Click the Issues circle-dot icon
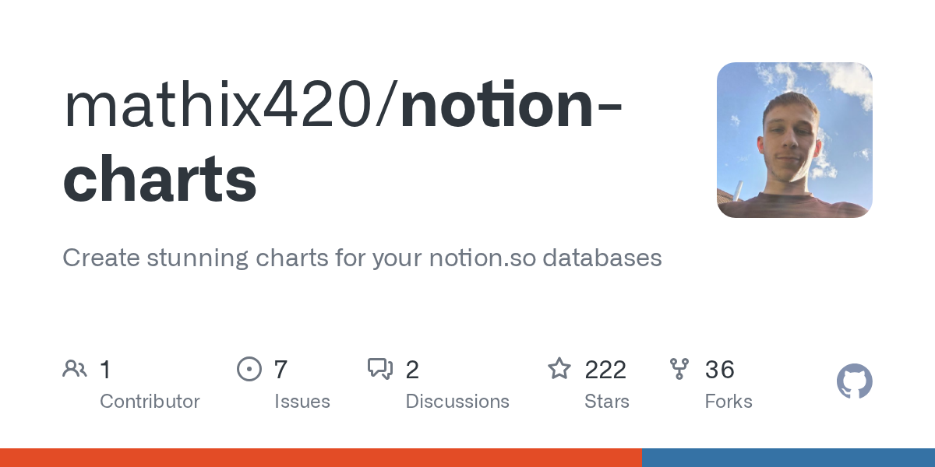 click(249, 369)
